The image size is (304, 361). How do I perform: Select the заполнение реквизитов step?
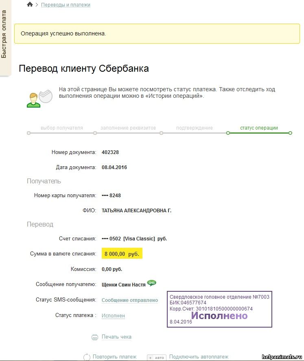(128, 128)
